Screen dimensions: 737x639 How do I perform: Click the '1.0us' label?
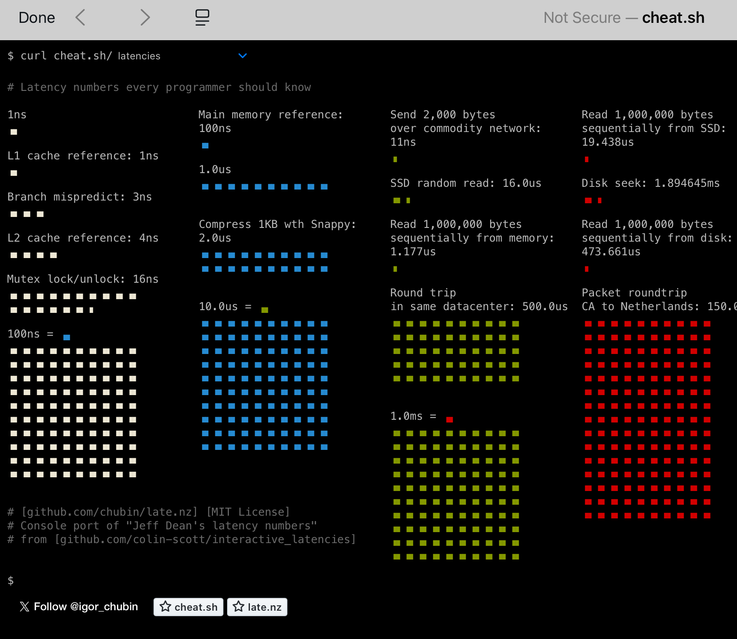click(215, 169)
